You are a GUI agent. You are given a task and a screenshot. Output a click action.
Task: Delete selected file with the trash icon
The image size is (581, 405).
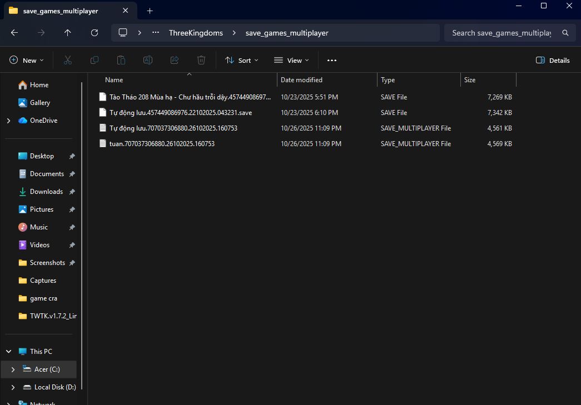point(201,60)
